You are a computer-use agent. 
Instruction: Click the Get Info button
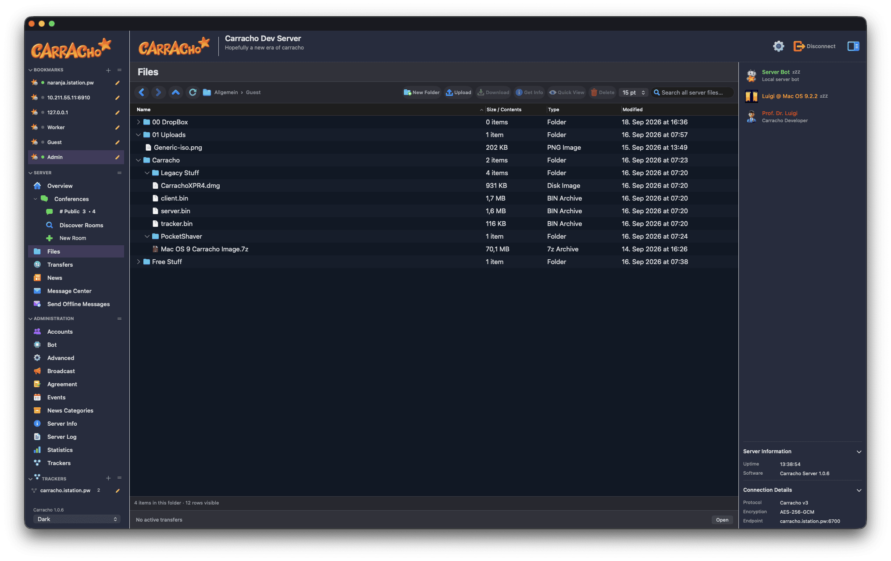point(529,92)
